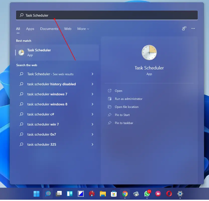Open Task Scheduler - See web results
The width and height of the screenshot is (209, 201).
click(x=50, y=74)
